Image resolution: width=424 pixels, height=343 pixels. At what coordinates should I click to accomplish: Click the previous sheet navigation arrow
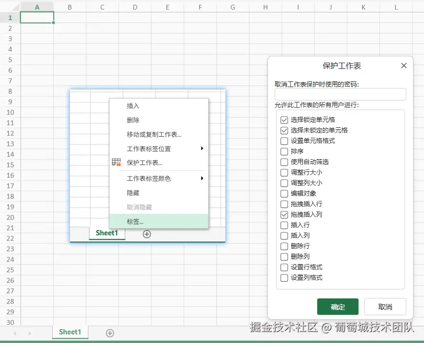tap(15, 333)
